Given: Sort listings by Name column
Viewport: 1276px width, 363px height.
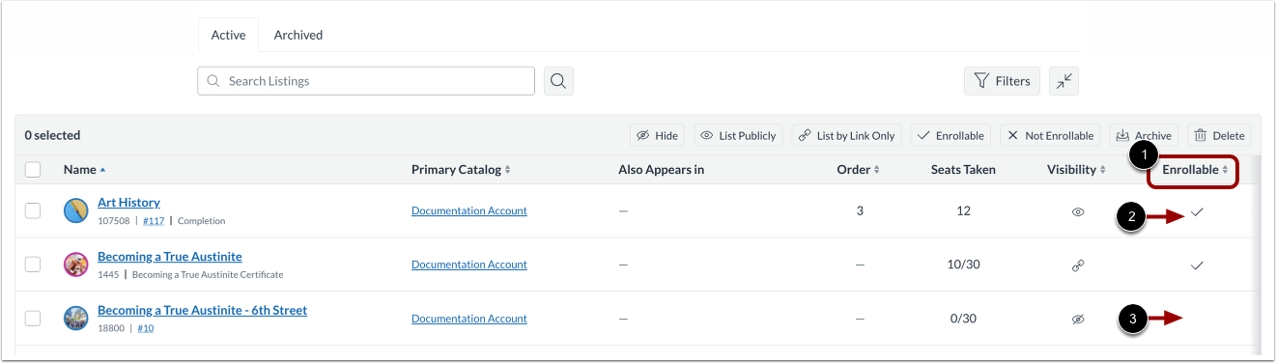Looking at the screenshot, I should tap(84, 170).
